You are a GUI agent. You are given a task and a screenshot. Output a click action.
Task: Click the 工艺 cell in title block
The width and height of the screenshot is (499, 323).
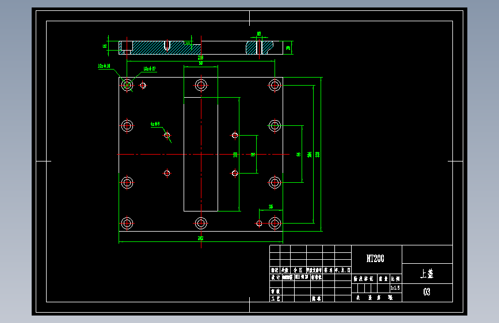276,298
